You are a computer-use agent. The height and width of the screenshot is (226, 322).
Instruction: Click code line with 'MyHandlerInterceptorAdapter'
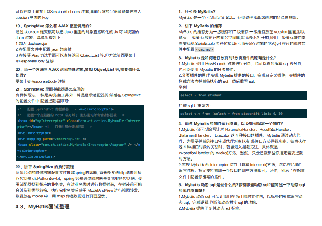point(78,145)
